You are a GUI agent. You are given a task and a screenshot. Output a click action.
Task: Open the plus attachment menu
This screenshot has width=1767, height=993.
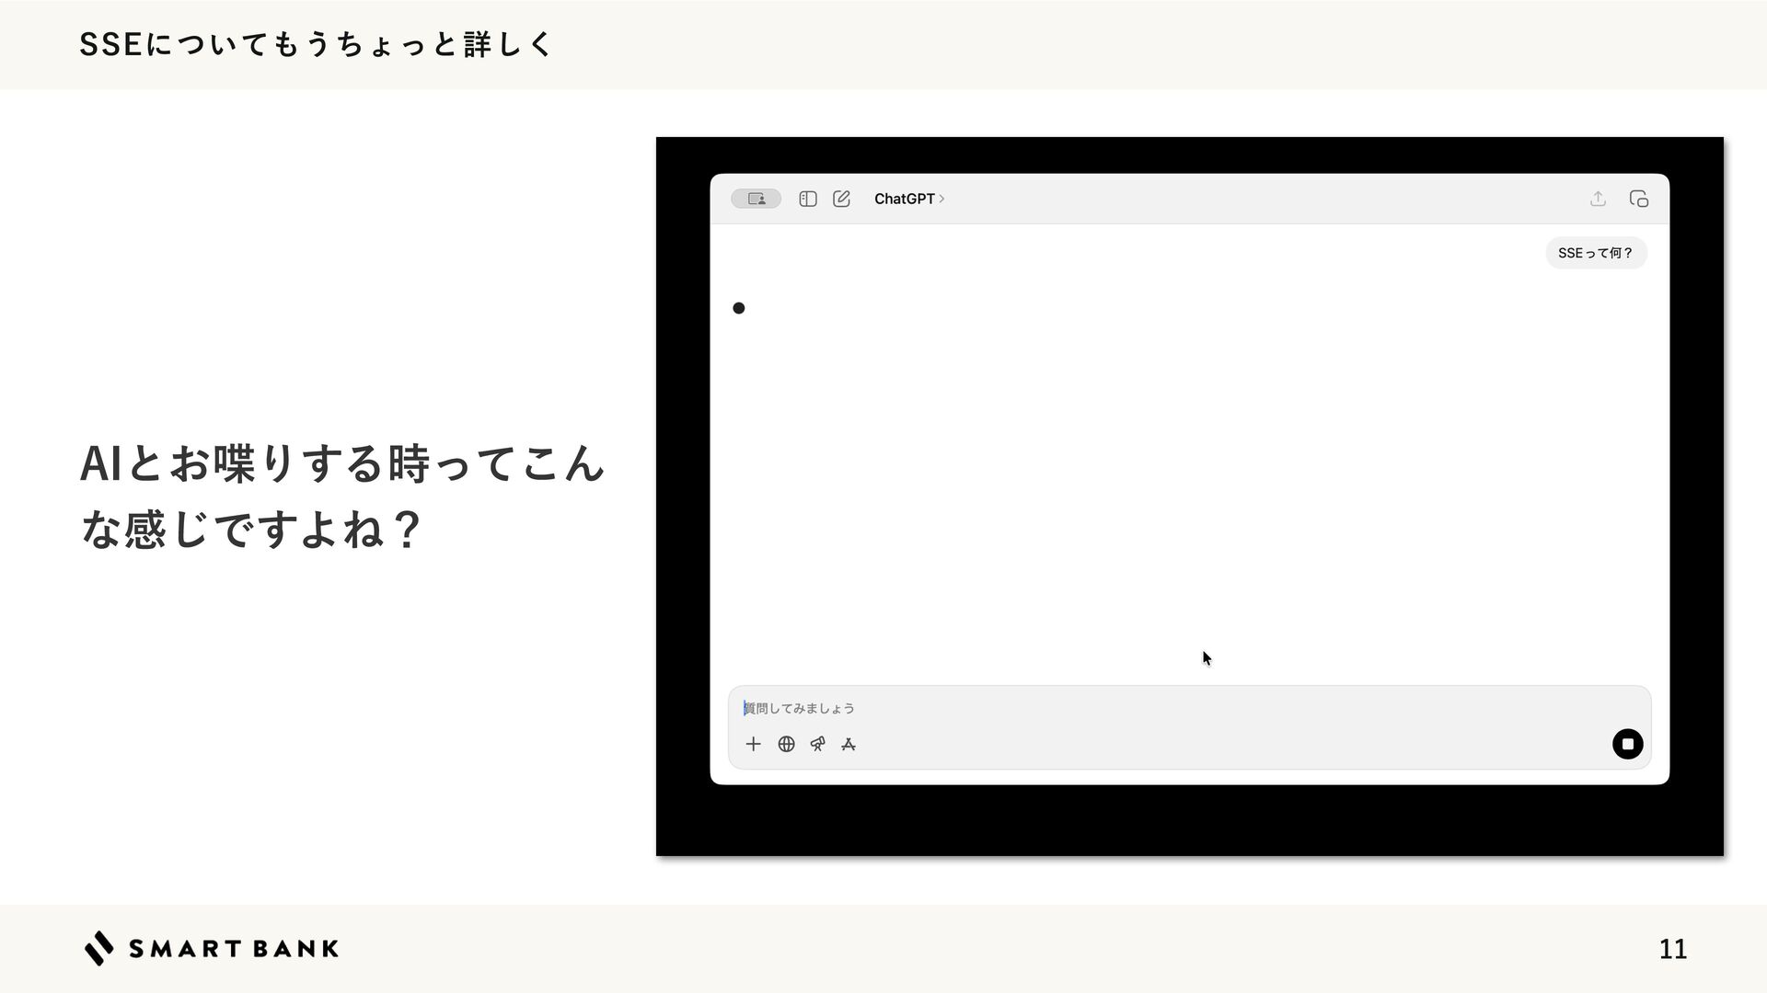(x=753, y=744)
